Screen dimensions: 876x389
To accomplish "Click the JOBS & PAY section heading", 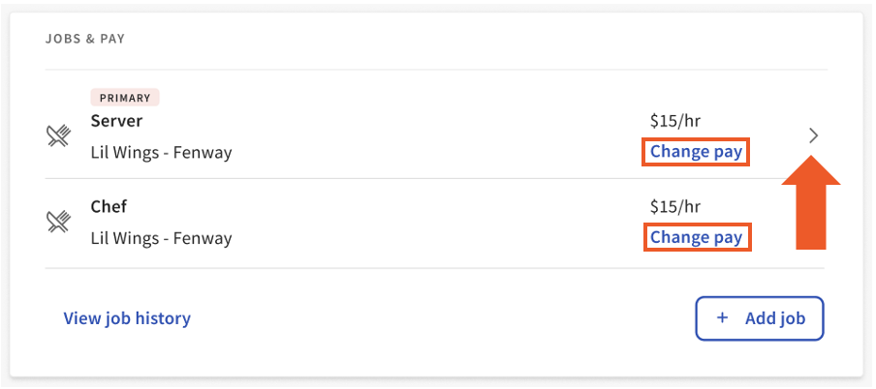I will (85, 40).
